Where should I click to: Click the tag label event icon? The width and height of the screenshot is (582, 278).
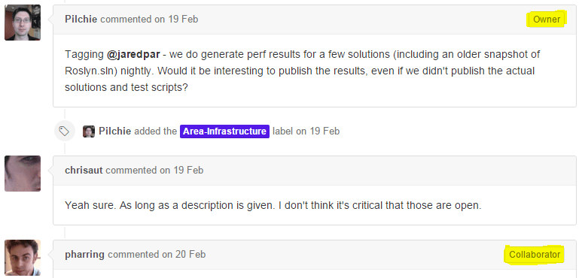click(x=64, y=131)
